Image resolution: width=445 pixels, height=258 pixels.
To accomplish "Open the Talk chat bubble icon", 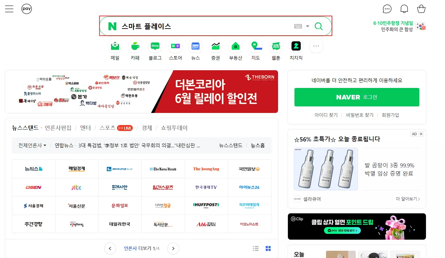I will (x=387, y=9).
